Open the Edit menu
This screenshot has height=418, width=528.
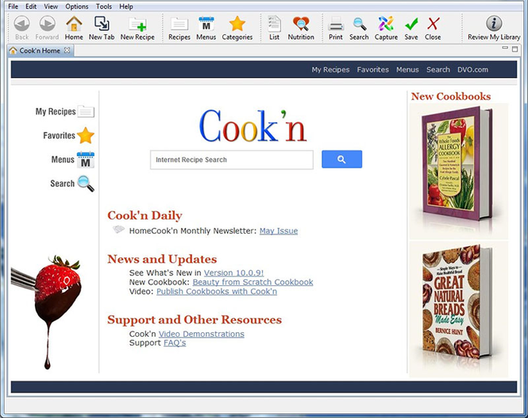tap(31, 6)
